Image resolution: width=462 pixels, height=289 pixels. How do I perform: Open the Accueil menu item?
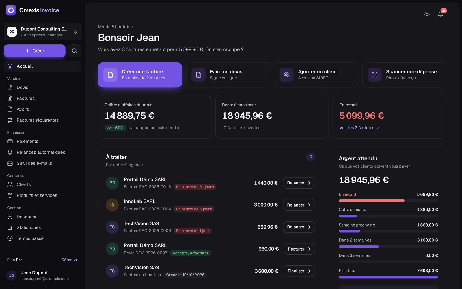pyautogui.click(x=42, y=66)
